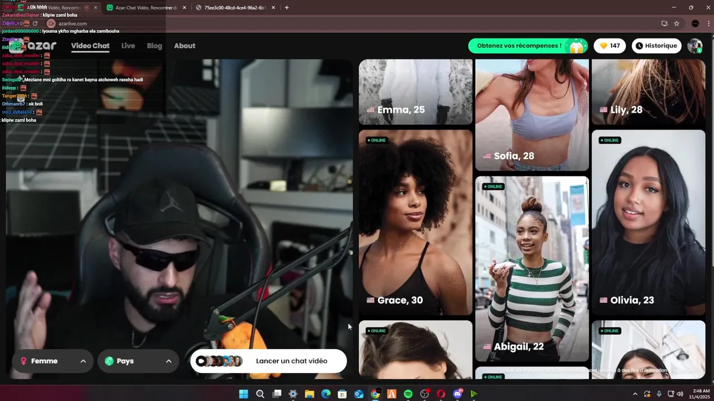This screenshot has height=401, width=714.
Task: Click the gift icon on rewards button
Action: [576, 46]
